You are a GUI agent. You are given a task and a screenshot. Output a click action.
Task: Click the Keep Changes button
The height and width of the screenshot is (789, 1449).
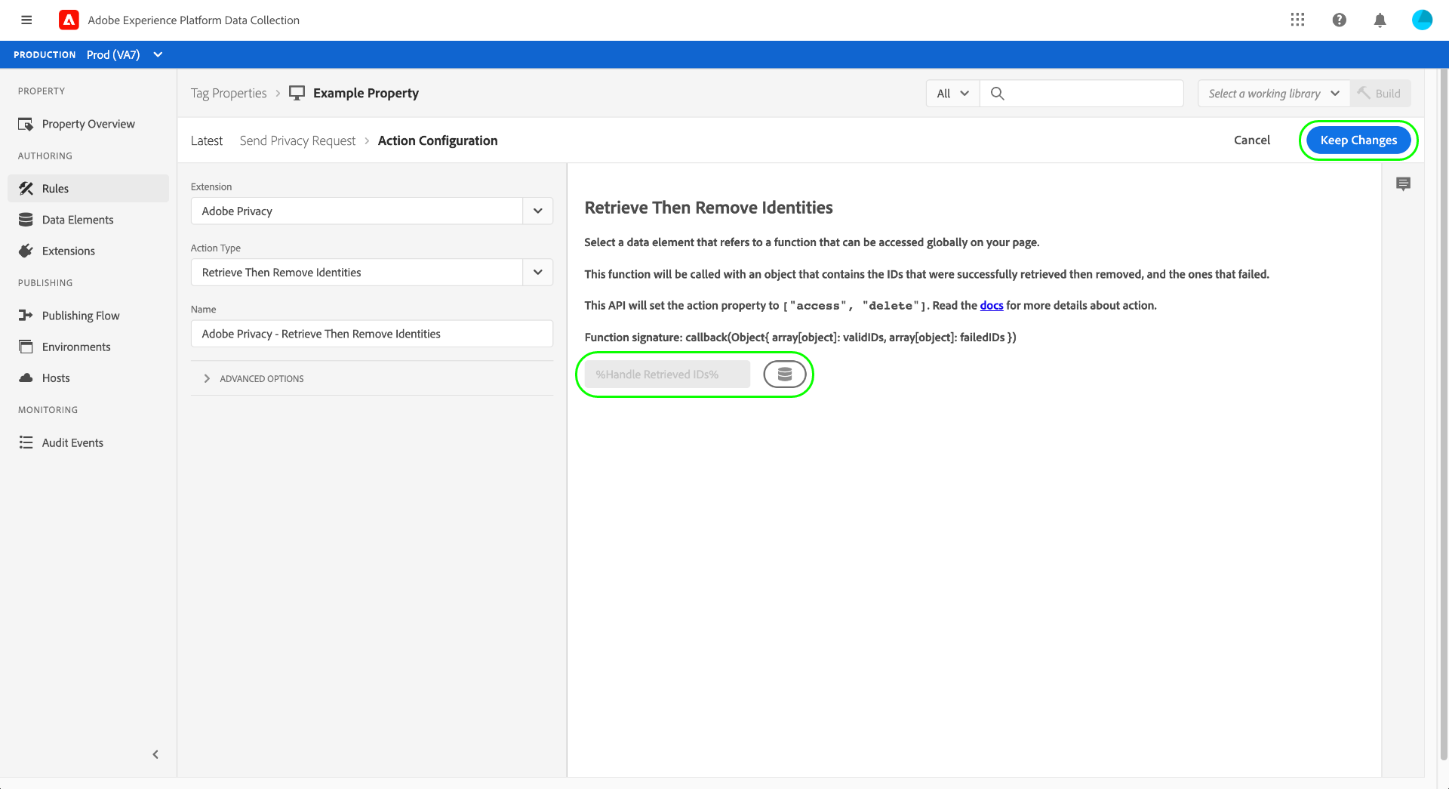[1358, 140]
